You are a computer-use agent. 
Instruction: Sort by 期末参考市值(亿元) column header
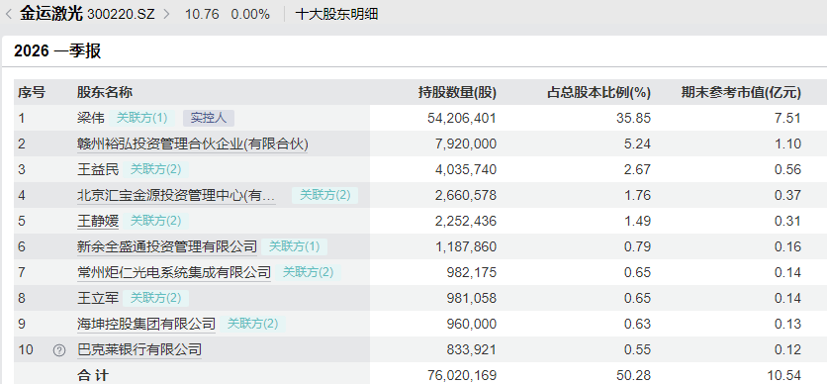[x=741, y=93]
